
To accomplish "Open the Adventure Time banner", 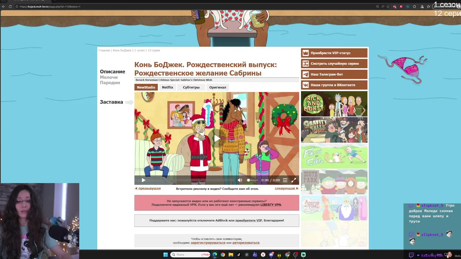I will [x=334, y=208].
